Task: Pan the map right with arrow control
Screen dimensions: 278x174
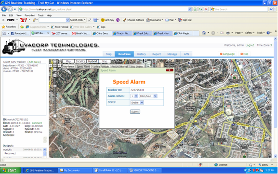Action: point(59,65)
